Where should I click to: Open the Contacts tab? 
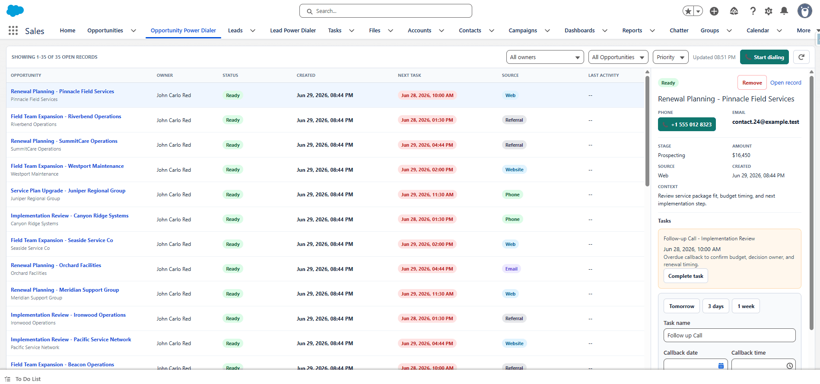(x=470, y=30)
